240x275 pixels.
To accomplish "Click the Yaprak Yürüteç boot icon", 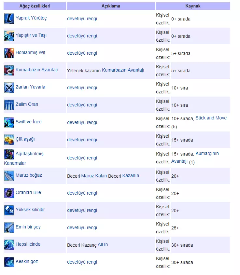I will pyautogui.click(x=9, y=19).
